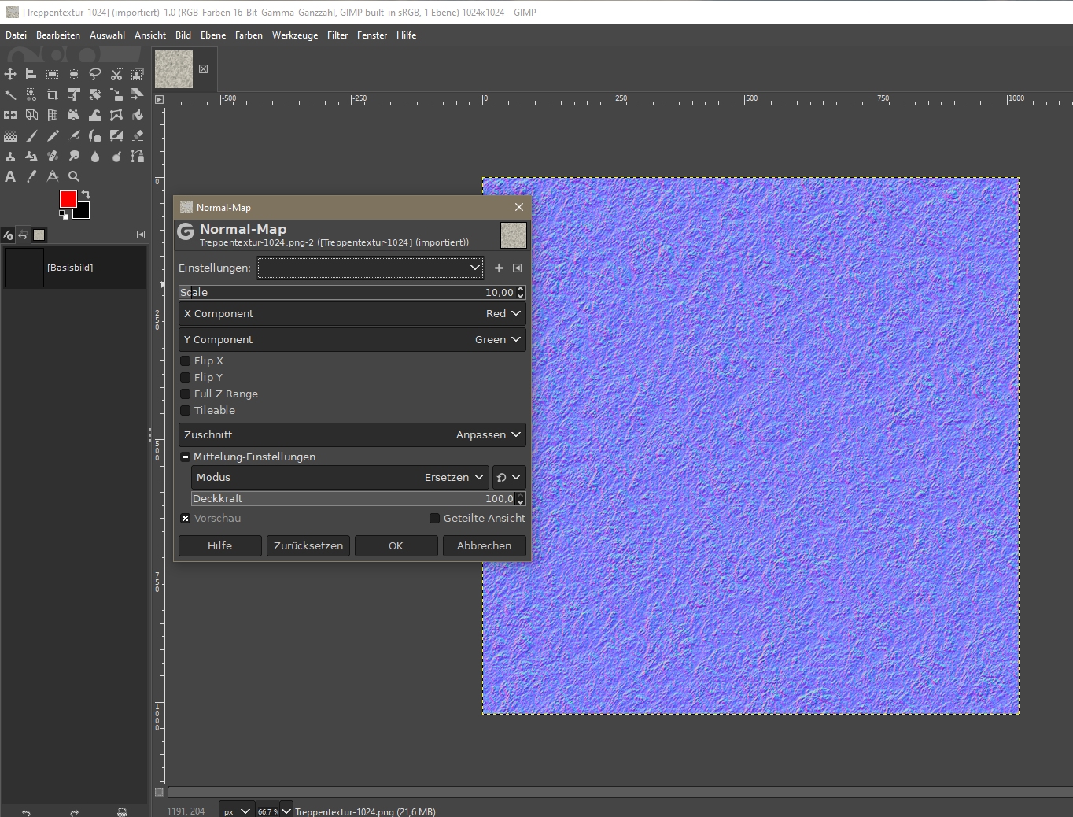Click the Abbrechen button

coord(485,545)
